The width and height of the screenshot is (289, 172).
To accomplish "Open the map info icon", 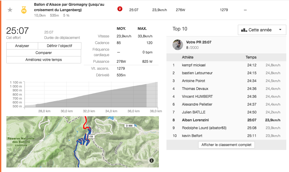I will (x=152, y=161).
